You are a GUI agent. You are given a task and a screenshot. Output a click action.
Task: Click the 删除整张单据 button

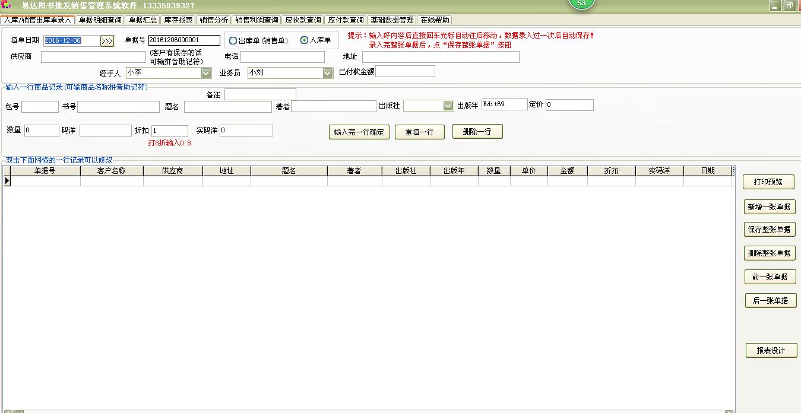coord(770,253)
